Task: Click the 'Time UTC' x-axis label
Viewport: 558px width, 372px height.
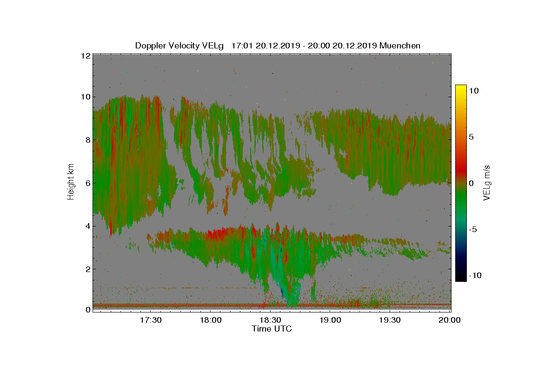Action: pos(272,329)
